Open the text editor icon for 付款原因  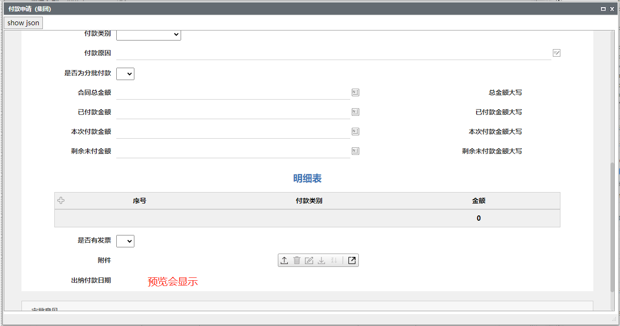pyautogui.click(x=557, y=53)
